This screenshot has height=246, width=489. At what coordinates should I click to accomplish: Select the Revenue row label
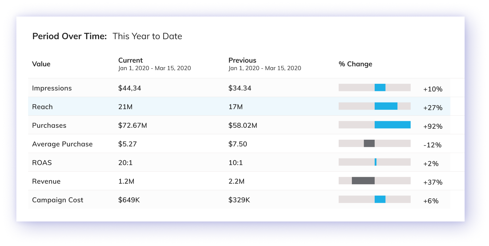[x=46, y=182]
